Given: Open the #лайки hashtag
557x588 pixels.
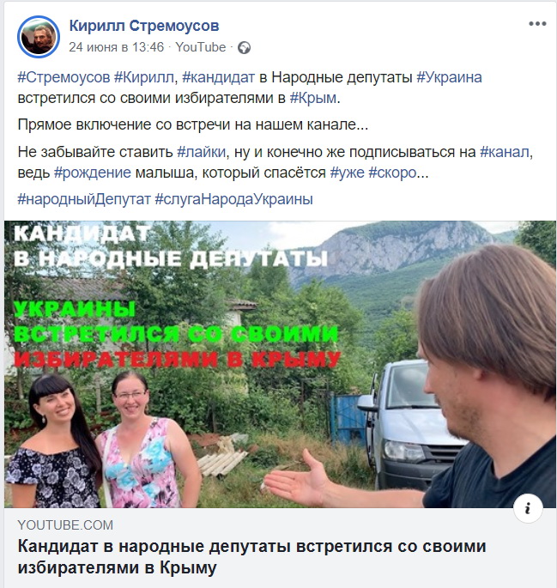Looking at the screenshot, I should [x=202, y=152].
